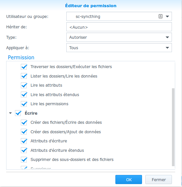Confirm with the OK button

coord(129,180)
